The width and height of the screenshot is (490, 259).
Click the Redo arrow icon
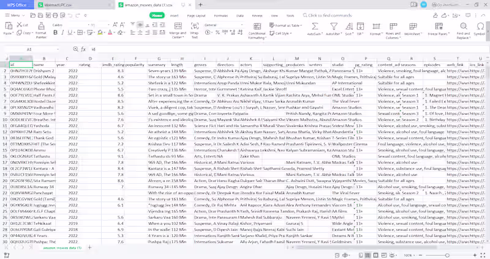point(78,15)
